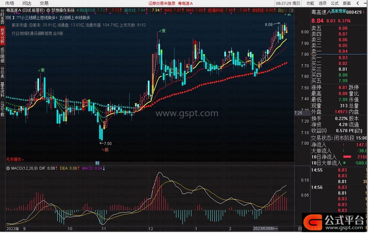Click the clock reading 08:37:29 周日
Screen dimensions: 369x233
[288, 3]
